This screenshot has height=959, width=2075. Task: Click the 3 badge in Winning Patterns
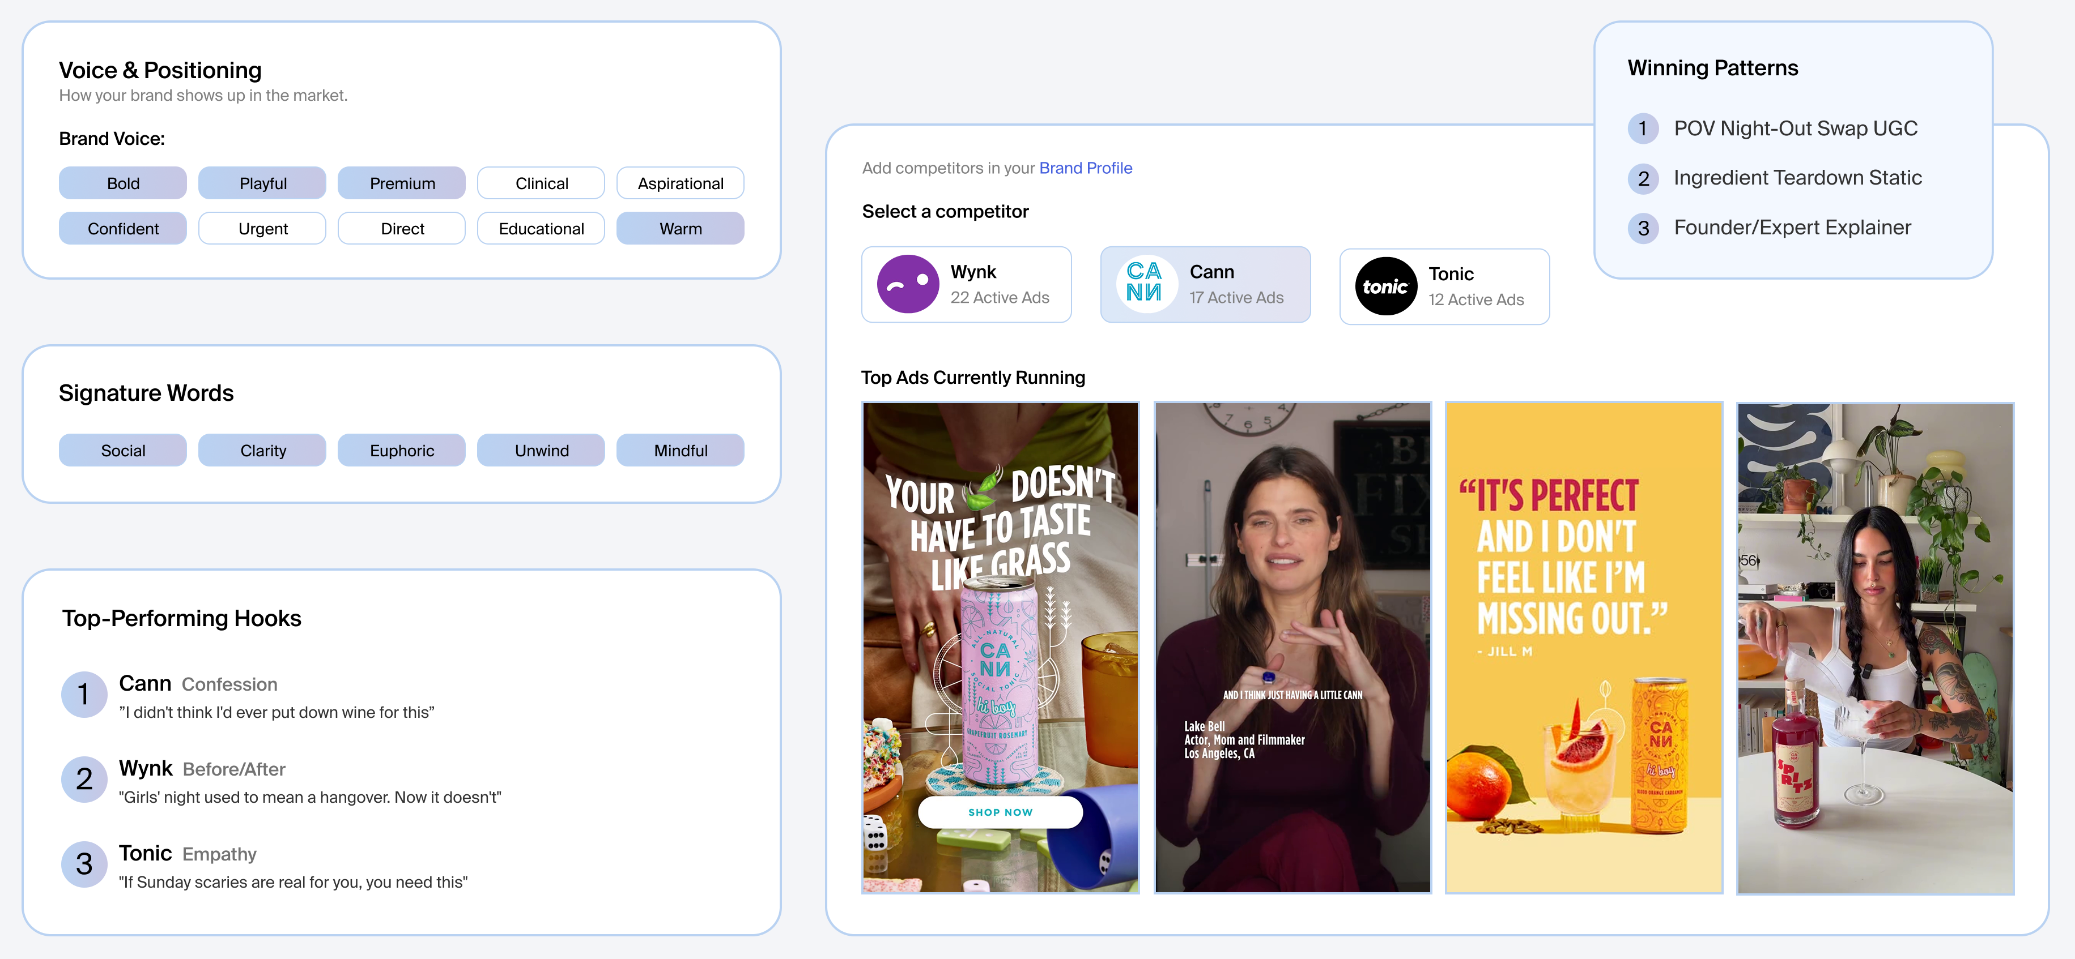(1643, 229)
